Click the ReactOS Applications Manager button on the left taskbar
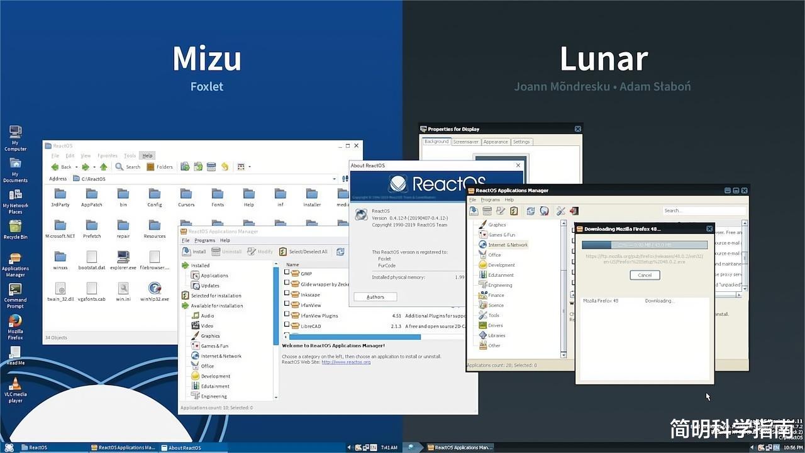This screenshot has height=453, width=805. (x=123, y=447)
